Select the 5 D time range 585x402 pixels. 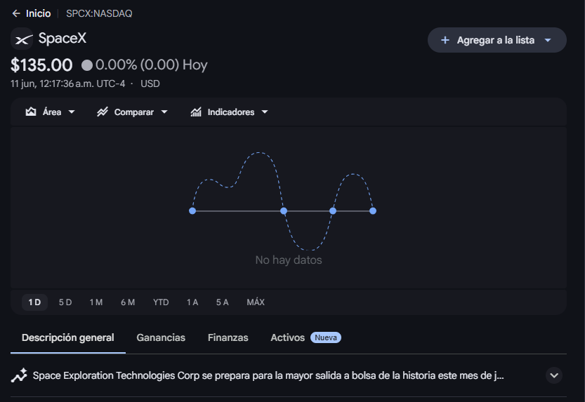(x=65, y=302)
